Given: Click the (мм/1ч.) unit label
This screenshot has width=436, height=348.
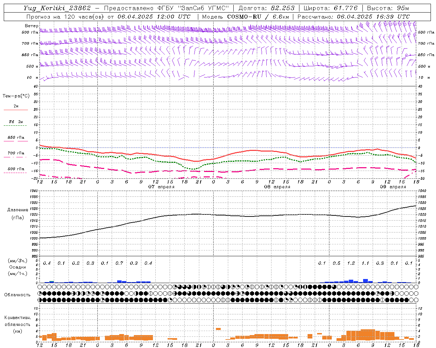Looking at the screenshot, I should coord(17,274).
